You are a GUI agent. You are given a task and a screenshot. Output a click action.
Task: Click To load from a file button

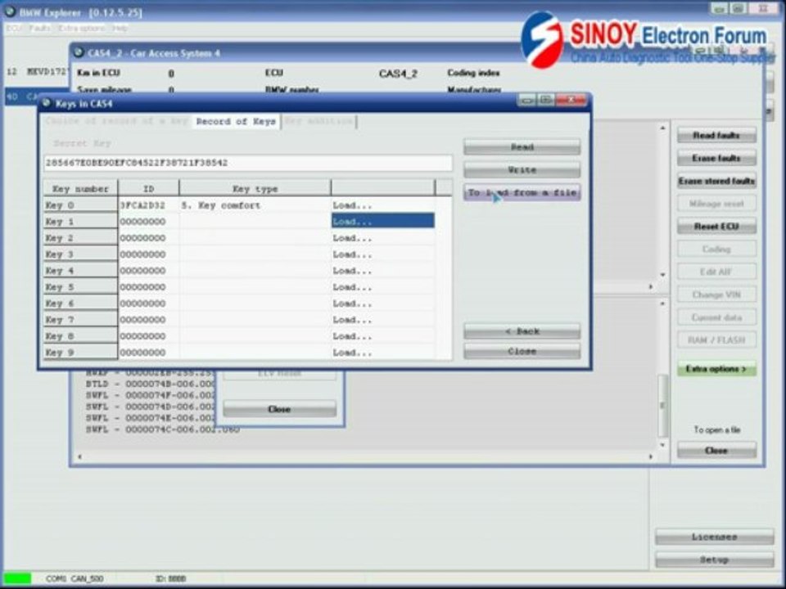tap(522, 192)
